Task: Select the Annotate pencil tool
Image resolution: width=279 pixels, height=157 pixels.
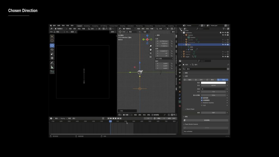Action: (52, 63)
